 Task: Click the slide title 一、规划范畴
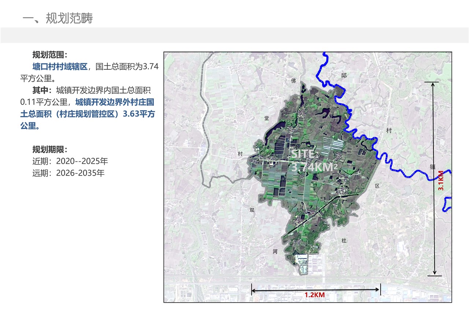click(x=58, y=18)
